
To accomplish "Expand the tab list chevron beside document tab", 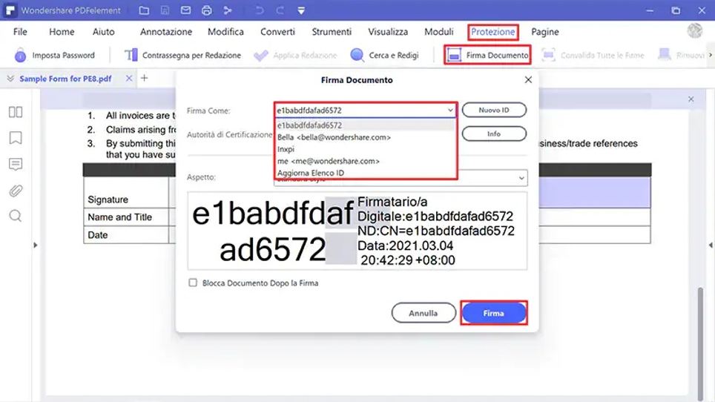I will coord(10,79).
